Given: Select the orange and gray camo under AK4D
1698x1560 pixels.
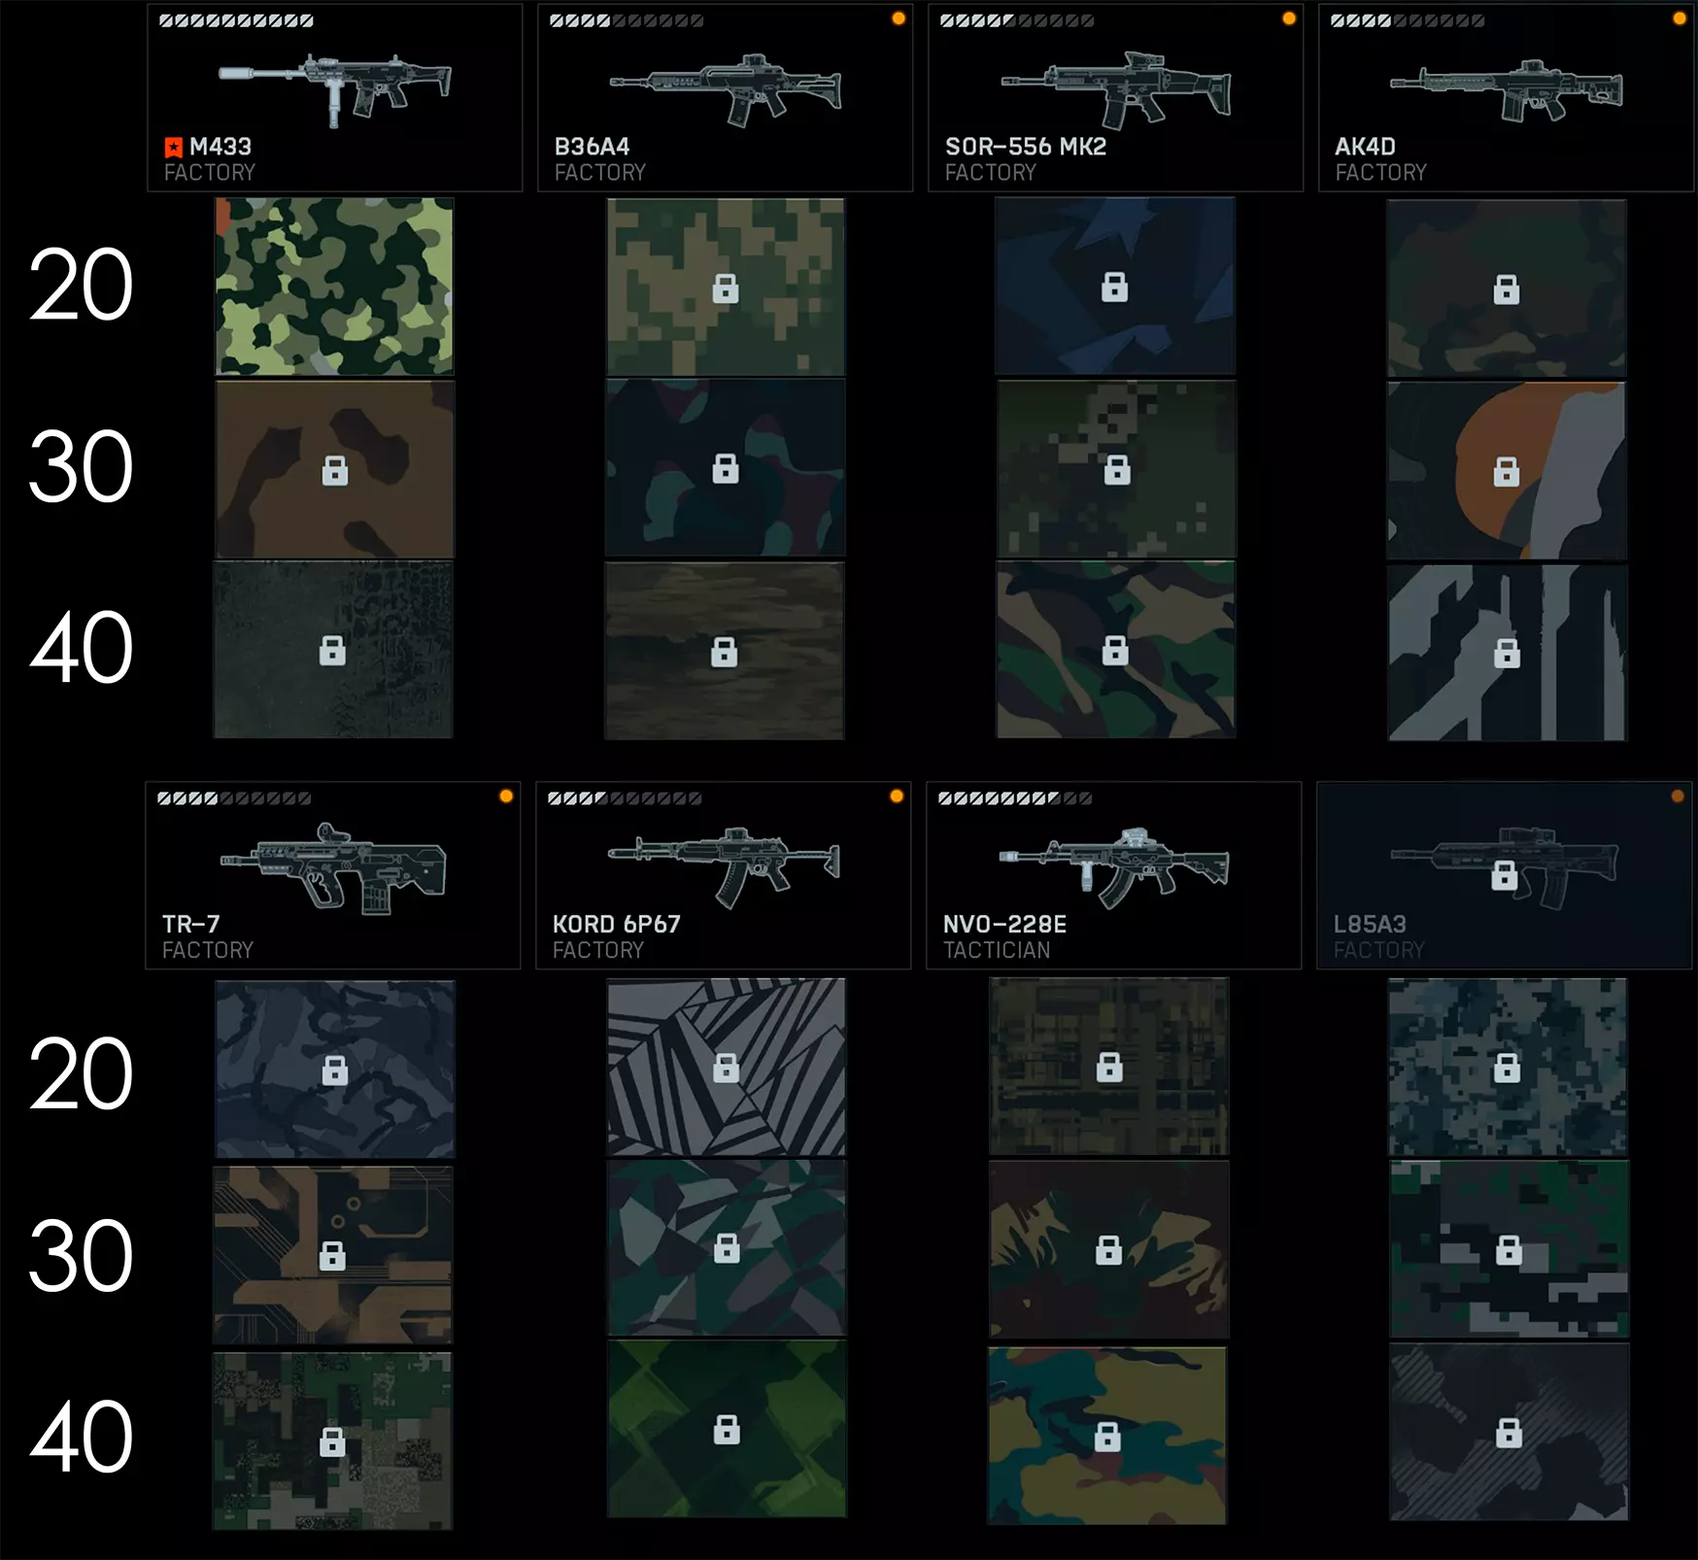Looking at the screenshot, I should click(1507, 470).
